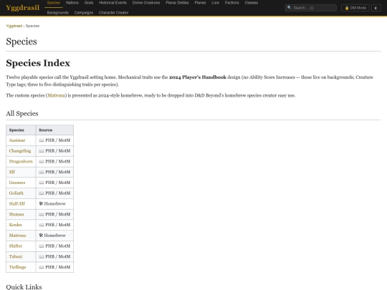
Task: Open the Character Creator page
Action: coord(113,13)
